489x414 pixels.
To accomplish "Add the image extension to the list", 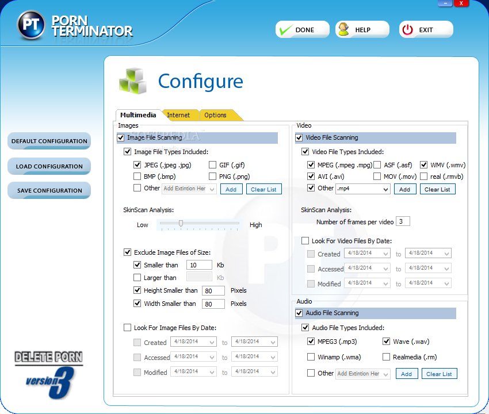I will 231,189.
